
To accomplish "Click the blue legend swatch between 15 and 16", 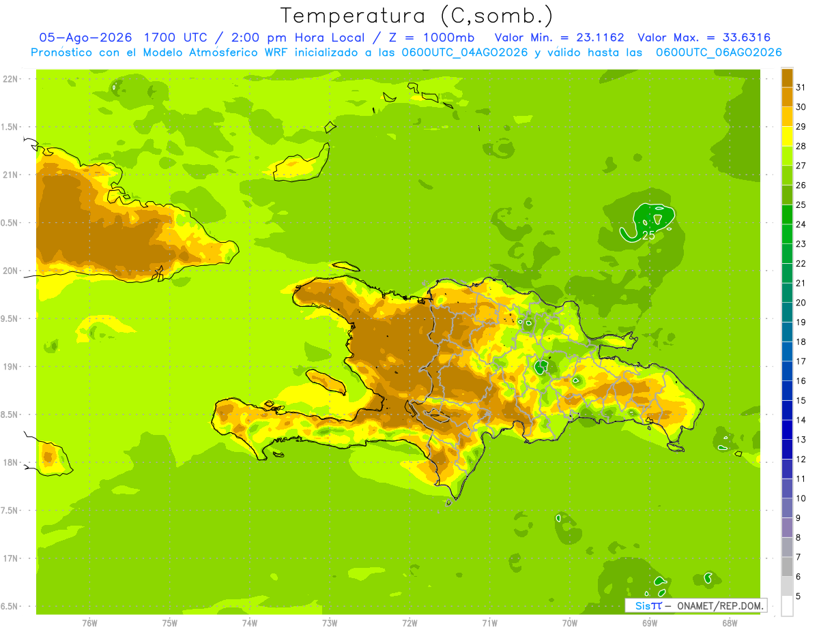I will coord(787,391).
